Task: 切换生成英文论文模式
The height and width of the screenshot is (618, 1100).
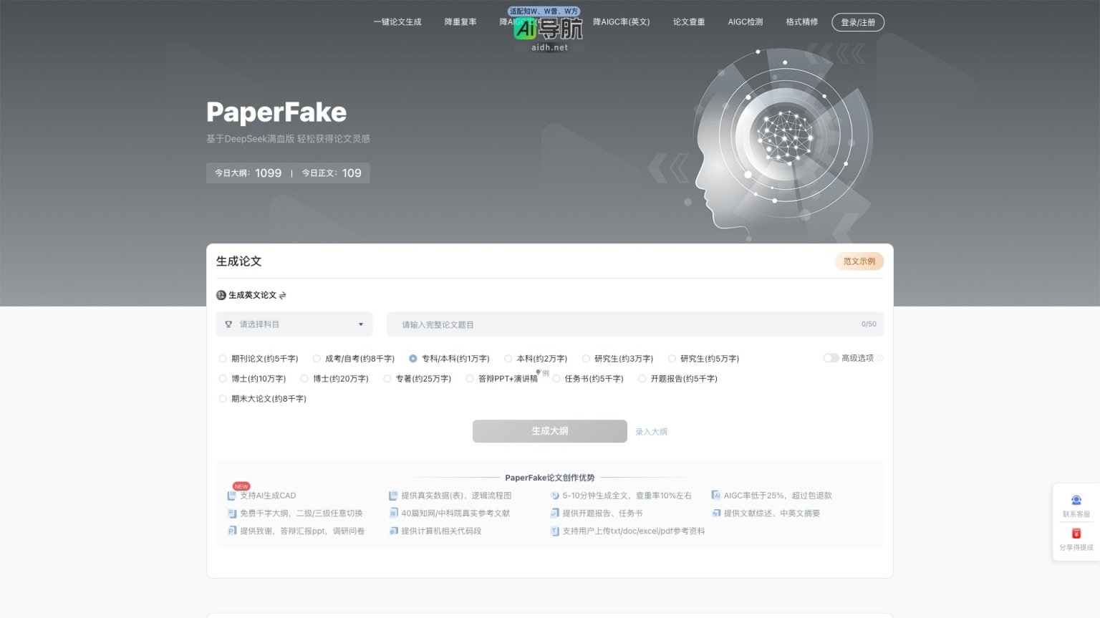Action: [x=281, y=295]
